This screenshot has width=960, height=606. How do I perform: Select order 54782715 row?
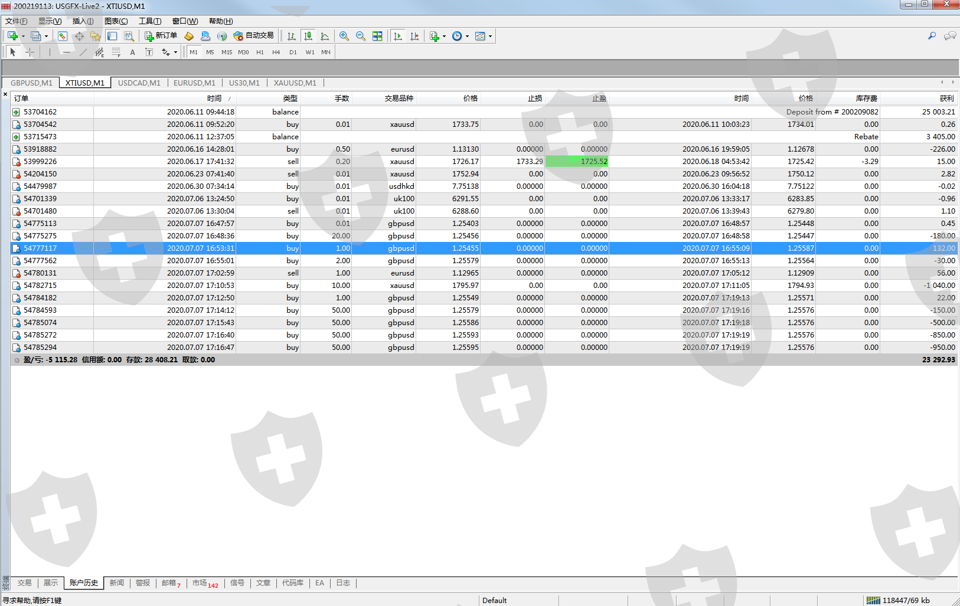pyautogui.click(x=40, y=286)
